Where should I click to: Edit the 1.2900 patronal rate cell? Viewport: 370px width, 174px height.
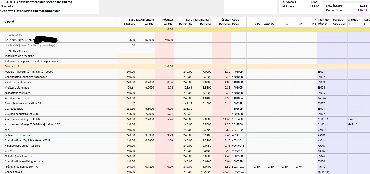[x=203, y=140]
